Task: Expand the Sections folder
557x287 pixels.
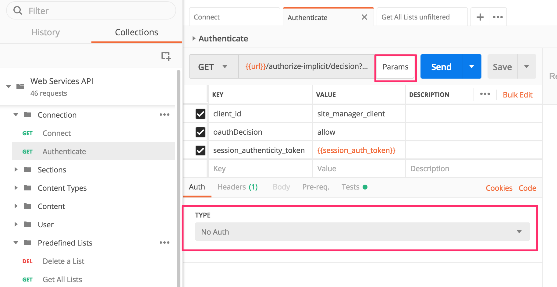Action: click(16, 170)
